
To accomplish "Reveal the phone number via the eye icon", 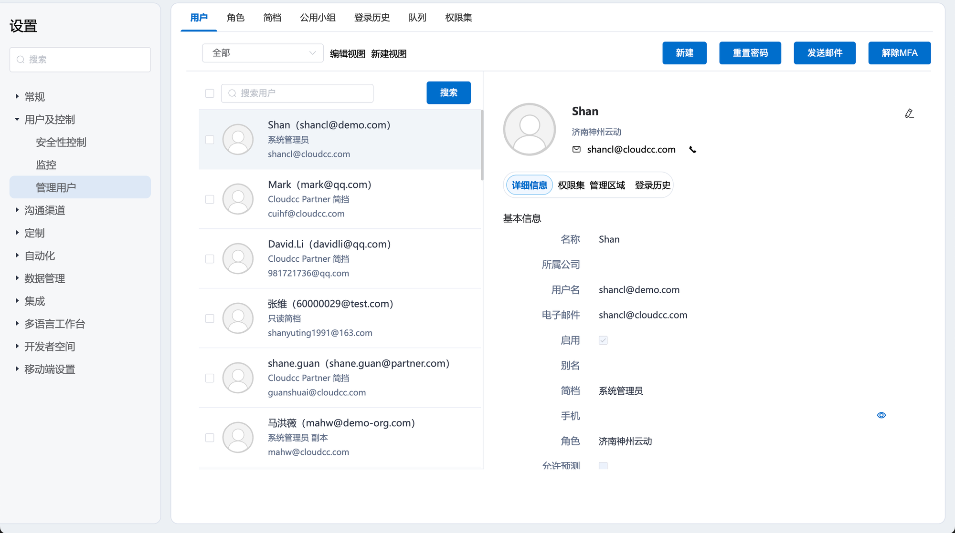I will pyautogui.click(x=881, y=415).
